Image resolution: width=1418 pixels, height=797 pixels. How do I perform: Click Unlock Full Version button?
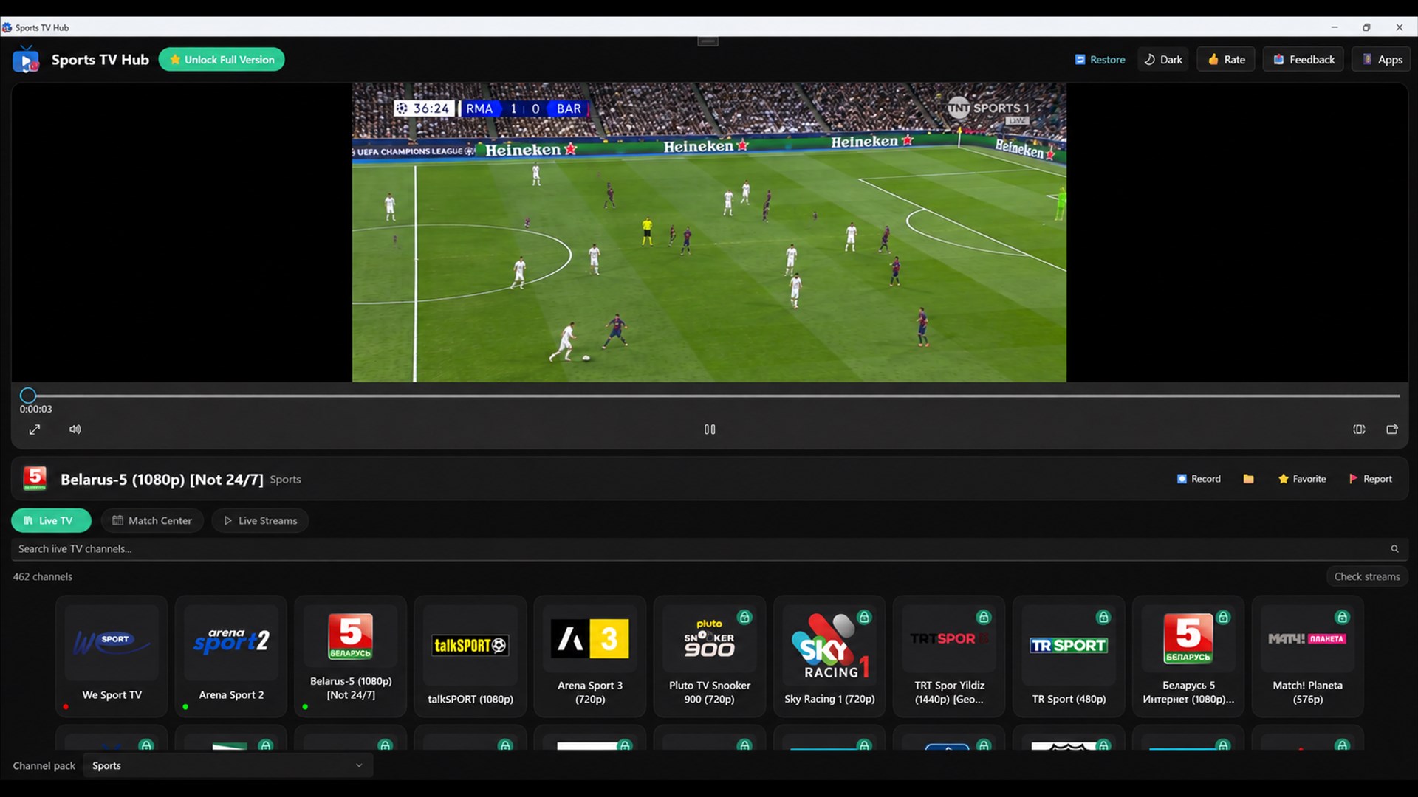pos(222,60)
